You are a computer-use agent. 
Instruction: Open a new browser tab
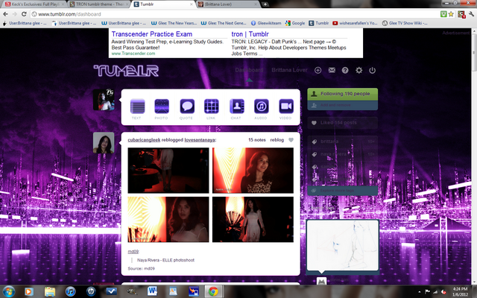pyautogui.click(x=265, y=4)
